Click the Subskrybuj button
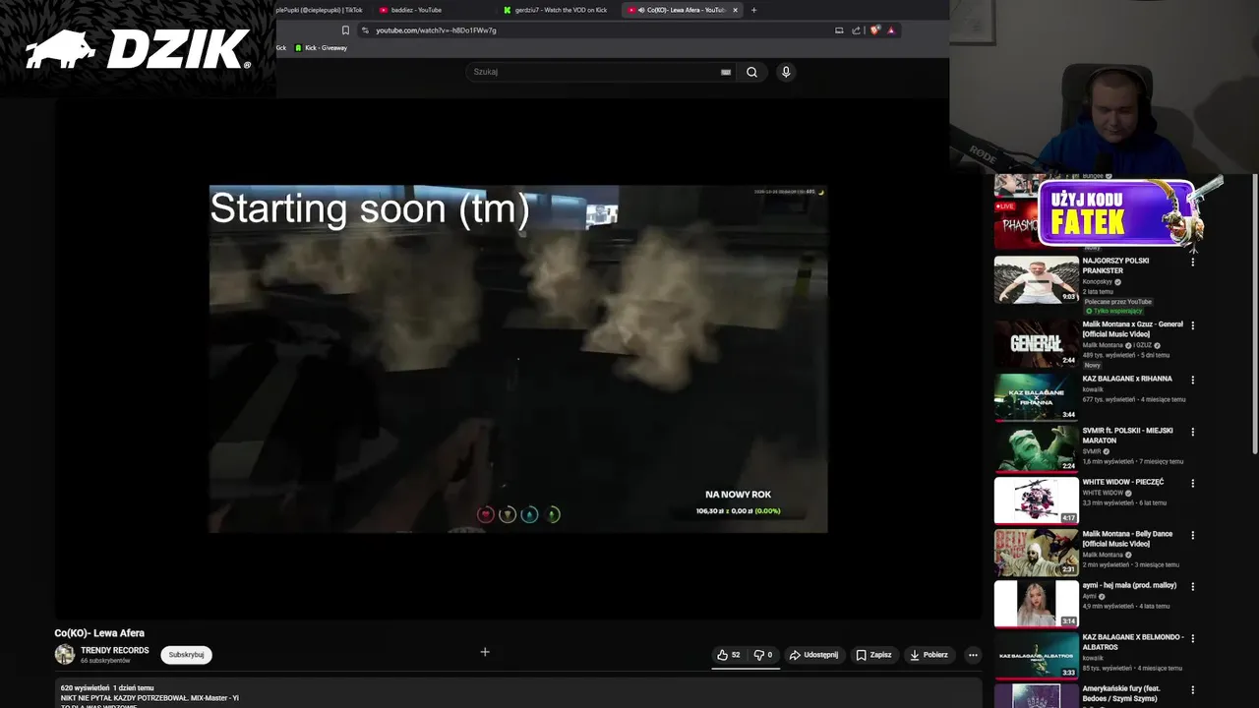 186,655
